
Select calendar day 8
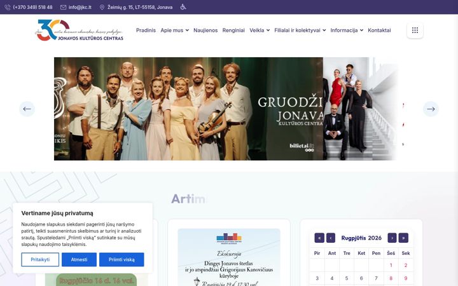[x=391, y=278]
